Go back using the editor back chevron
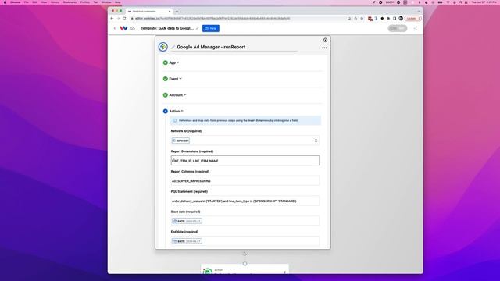500x281 pixels. [115, 28]
